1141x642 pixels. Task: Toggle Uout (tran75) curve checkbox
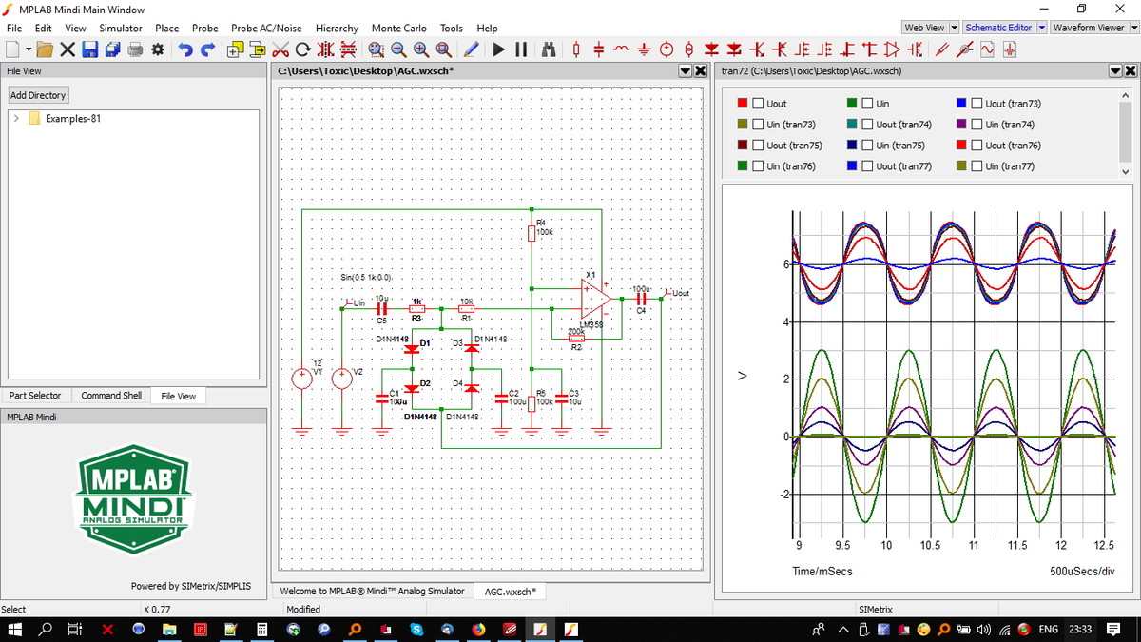click(x=758, y=146)
